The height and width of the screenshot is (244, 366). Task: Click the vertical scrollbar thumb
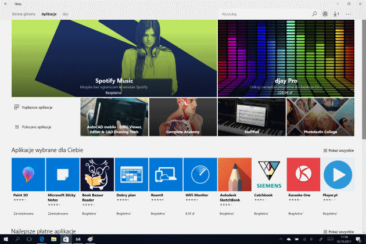(364, 80)
